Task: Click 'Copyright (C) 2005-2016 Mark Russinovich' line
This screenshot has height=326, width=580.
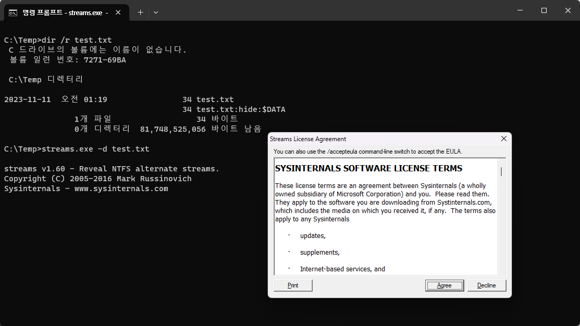Action: [x=97, y=179]
